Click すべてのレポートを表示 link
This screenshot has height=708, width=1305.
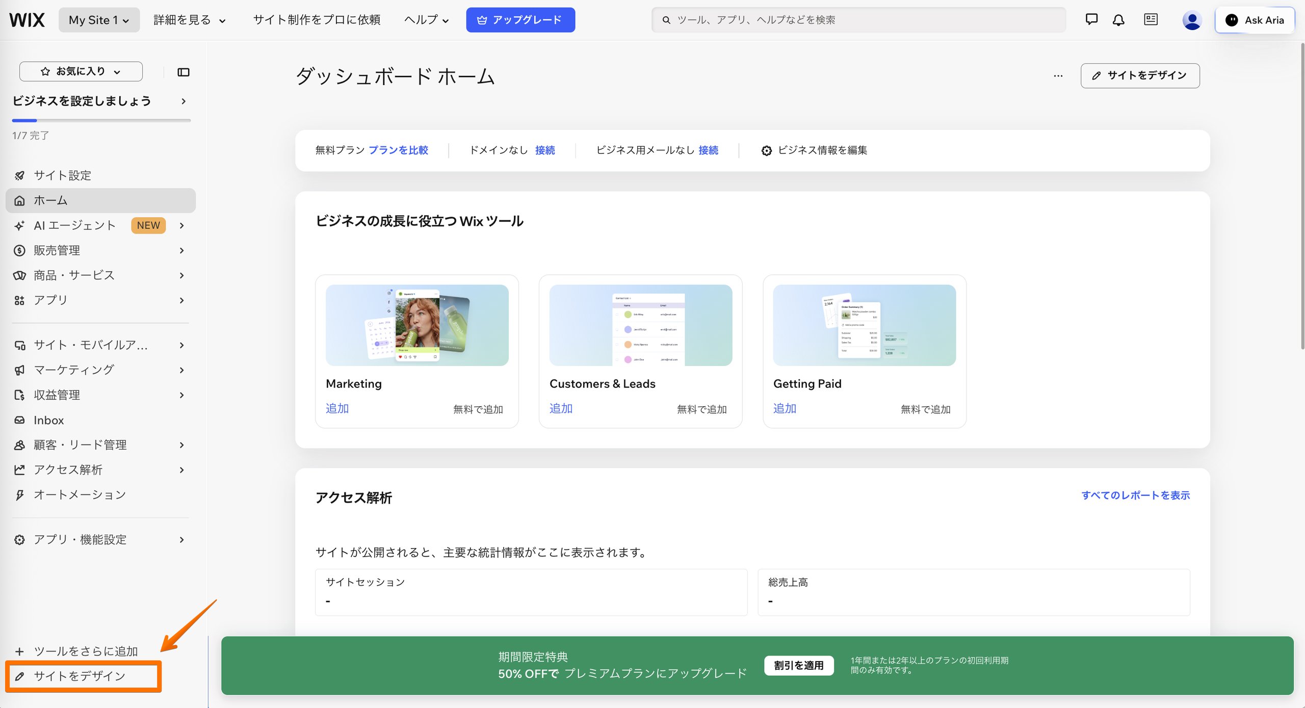pos(1135,495)
